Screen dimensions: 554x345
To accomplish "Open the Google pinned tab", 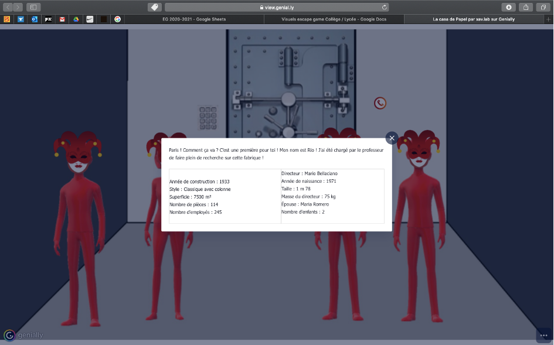I will (118, 19).
